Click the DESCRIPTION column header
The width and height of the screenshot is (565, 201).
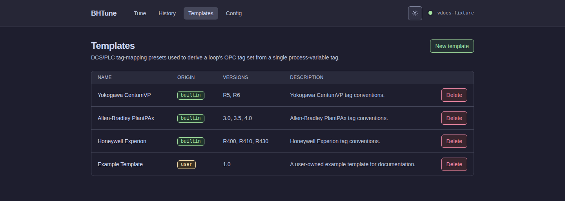coord(307,77)
